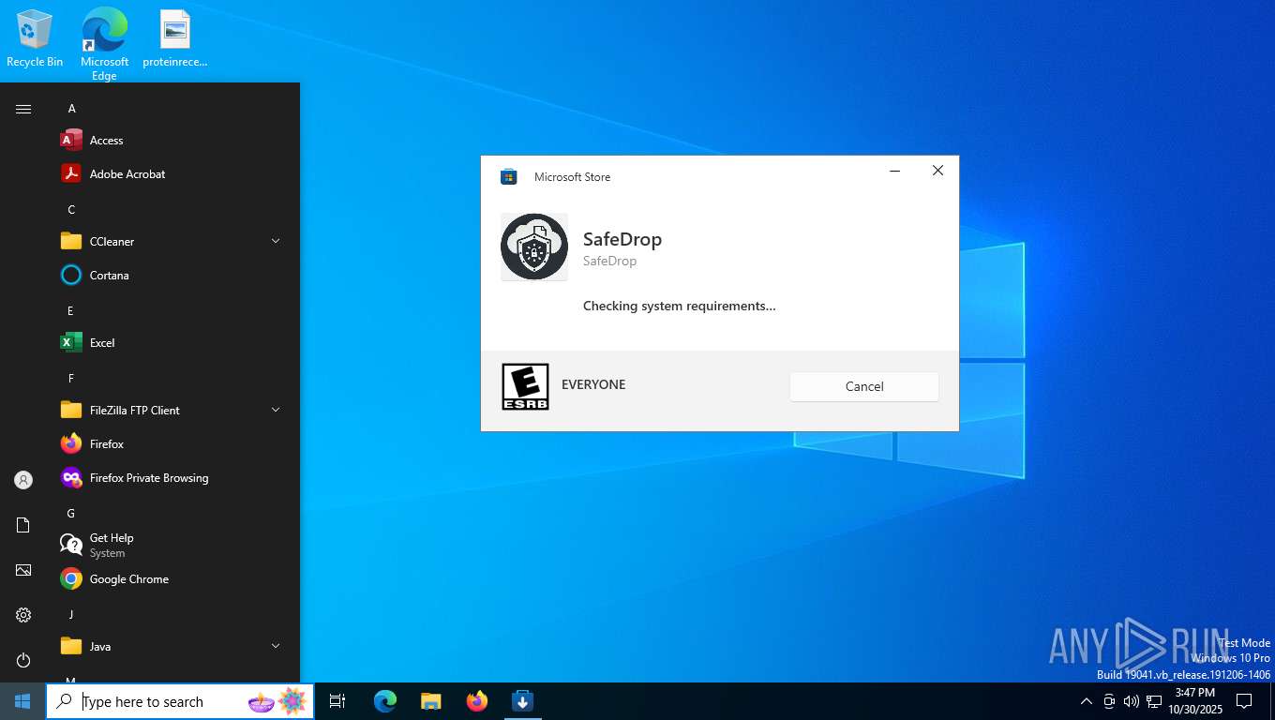Select the proteinrece image file on desktop
Viewport: 1275px width, 720px height.
[x=174, y=39]
